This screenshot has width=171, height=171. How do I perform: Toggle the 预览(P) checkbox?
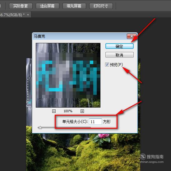[x=107, y=65]
